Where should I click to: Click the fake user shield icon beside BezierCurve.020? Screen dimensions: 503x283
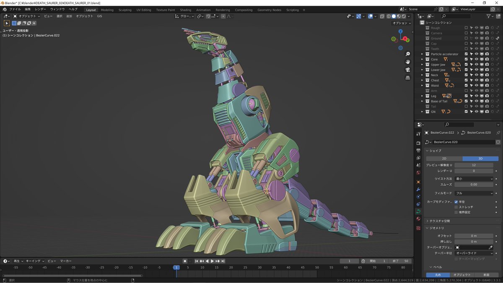498,142
